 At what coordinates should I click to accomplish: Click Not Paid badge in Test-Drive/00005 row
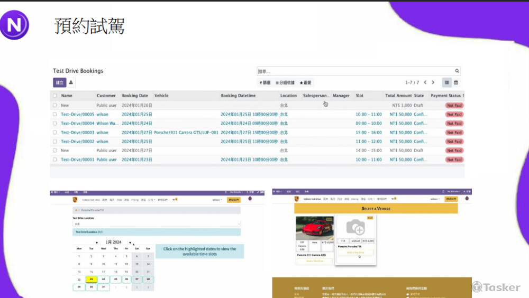454,115
